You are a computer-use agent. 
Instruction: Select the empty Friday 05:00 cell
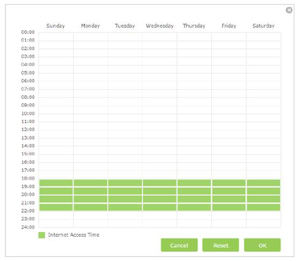[x=229, y=77]
